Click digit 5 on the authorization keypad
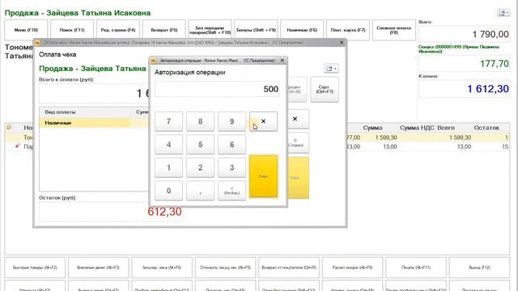 point(200,145)
